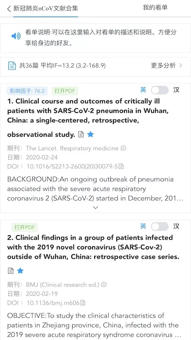The width and height of the screenshot is (191, 340).
Task: Open PDF of second article
Action: coord(25,227)
